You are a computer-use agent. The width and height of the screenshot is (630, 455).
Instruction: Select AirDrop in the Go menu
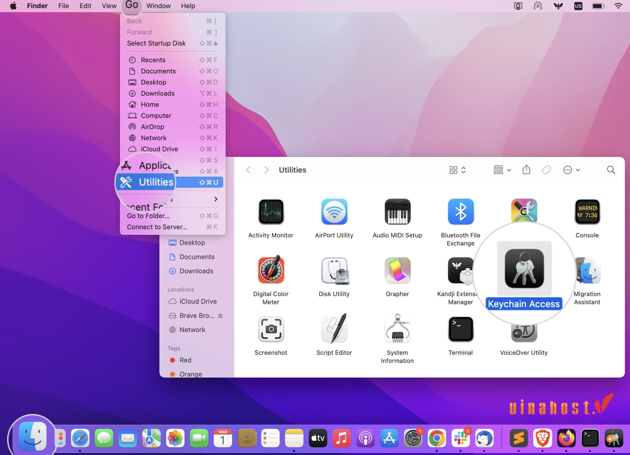click(x=173, y=127)
